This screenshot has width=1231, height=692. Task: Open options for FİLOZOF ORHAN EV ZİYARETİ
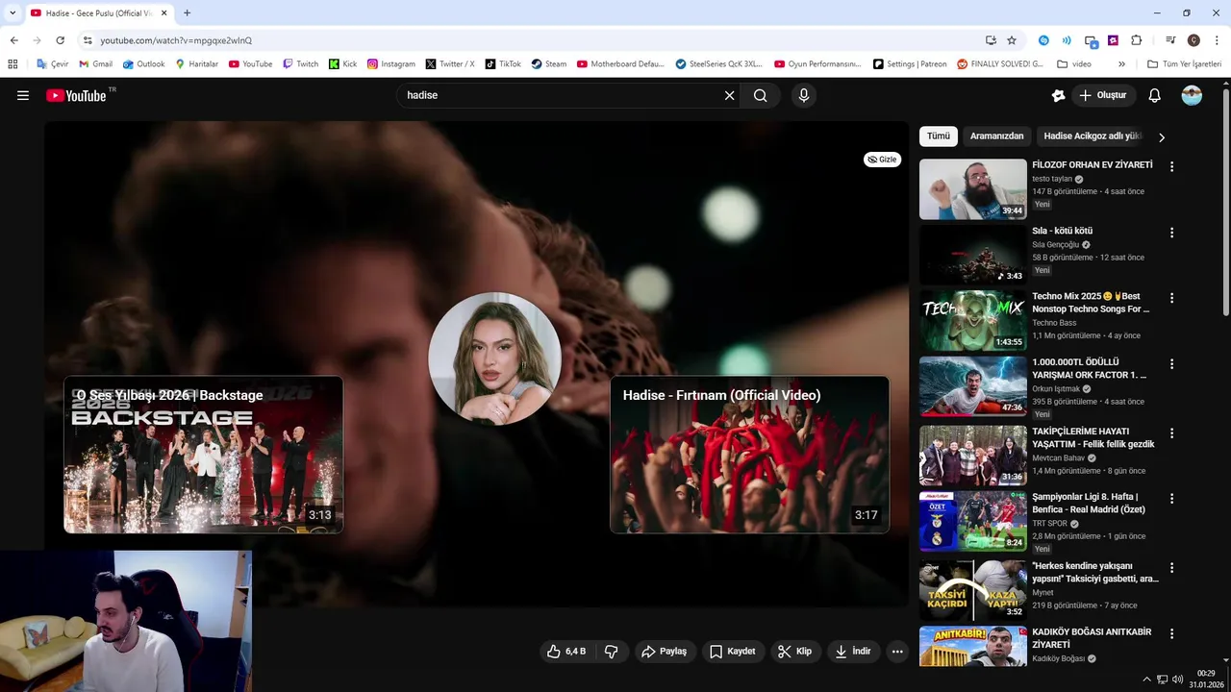pyautogui.click(x=1171, y=166)
